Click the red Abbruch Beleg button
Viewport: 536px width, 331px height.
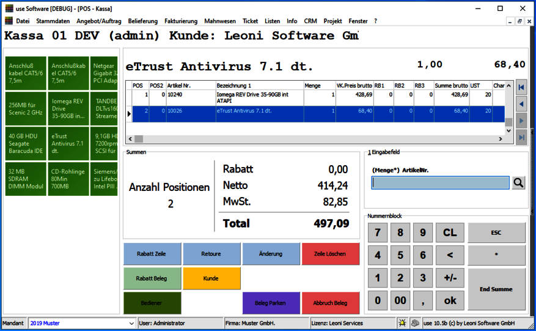pos(330,303)
